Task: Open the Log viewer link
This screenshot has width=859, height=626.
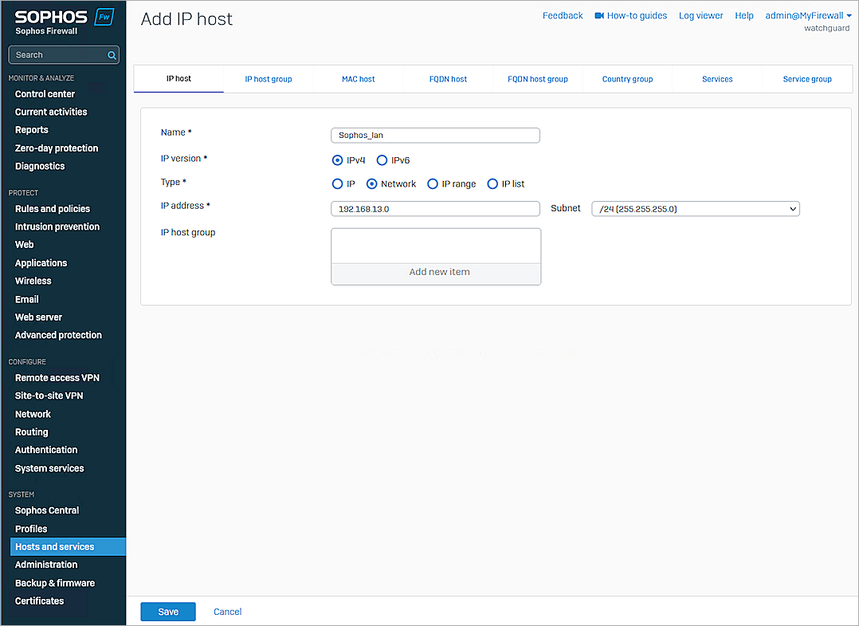Action: tap(700, 15)
